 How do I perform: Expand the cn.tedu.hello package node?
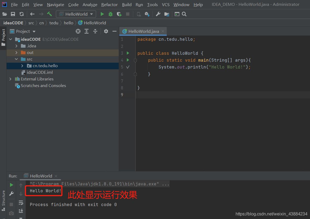point(22,66)
